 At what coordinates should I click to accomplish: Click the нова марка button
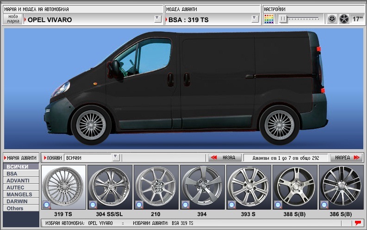pos(13,19)
